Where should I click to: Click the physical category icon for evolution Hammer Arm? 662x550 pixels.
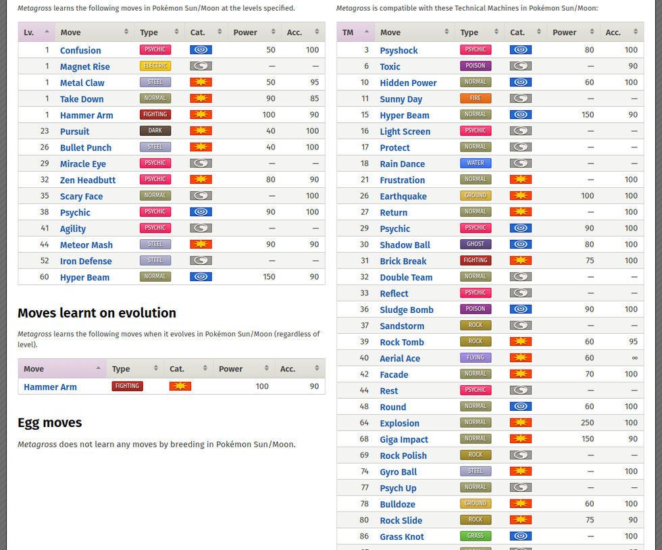pos(180,386)
